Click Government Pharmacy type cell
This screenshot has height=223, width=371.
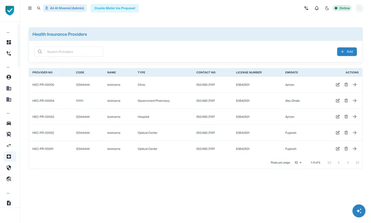(154, 101)
